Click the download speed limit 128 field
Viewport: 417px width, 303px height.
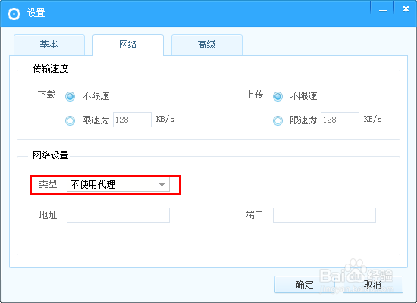tap(132, 120)
